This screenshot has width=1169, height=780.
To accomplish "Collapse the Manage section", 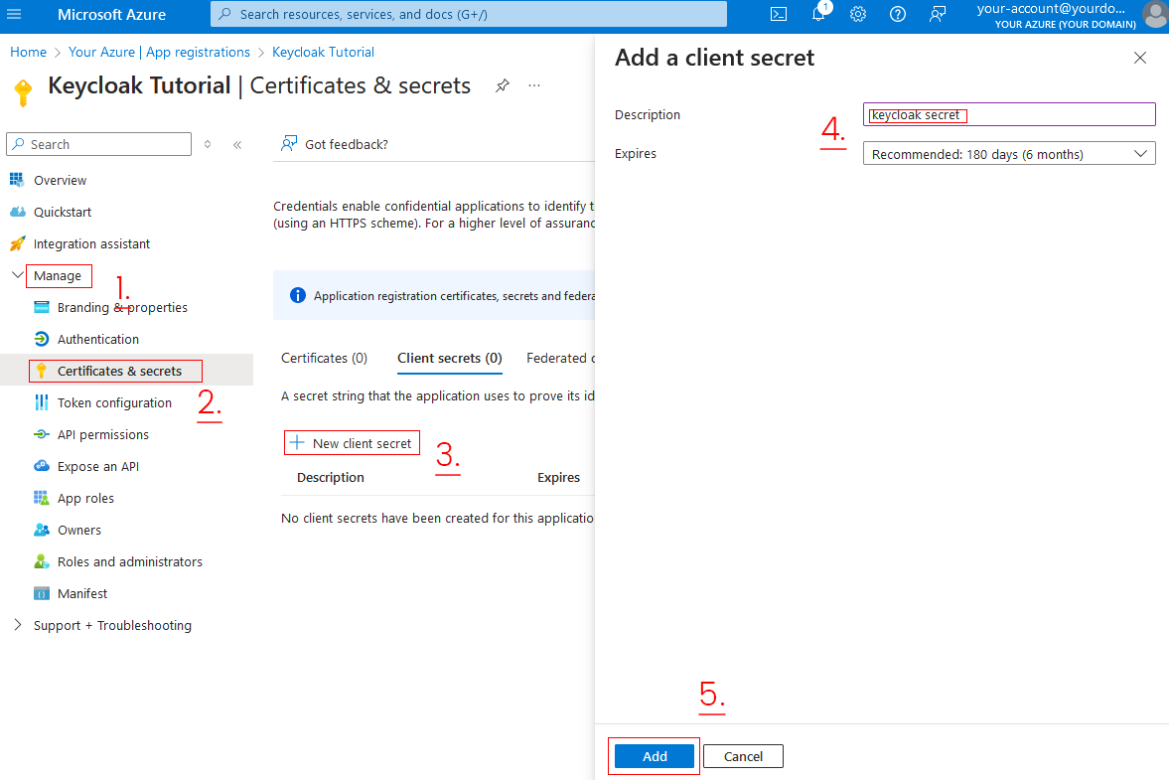I will click(x=18, y=275).
